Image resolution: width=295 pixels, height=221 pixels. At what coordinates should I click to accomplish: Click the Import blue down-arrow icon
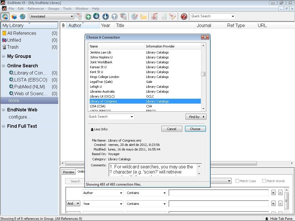105,16
